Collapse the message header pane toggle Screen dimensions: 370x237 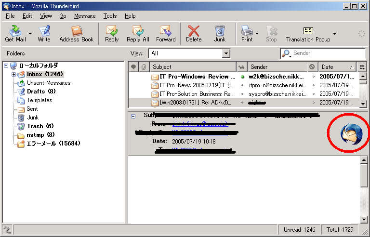133,117
